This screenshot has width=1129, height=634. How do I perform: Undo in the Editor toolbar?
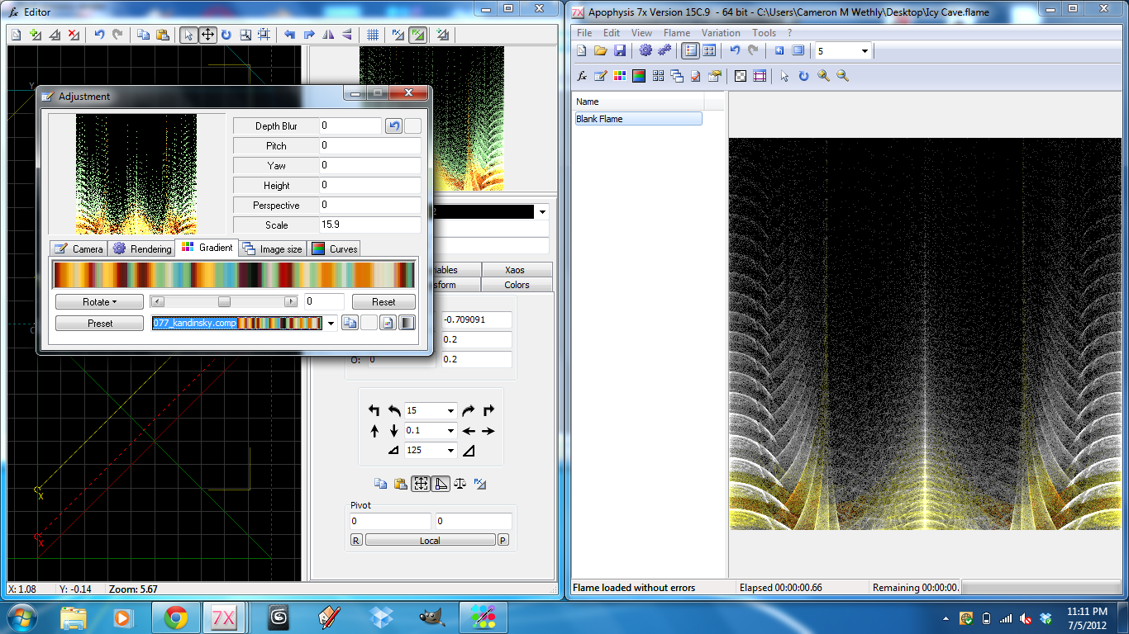coord(99,35)
